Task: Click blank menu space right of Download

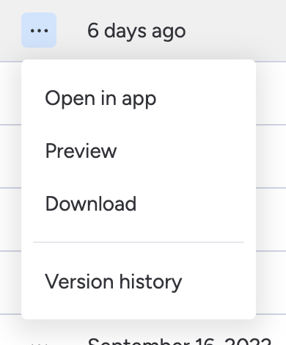Action: [196, 203]
